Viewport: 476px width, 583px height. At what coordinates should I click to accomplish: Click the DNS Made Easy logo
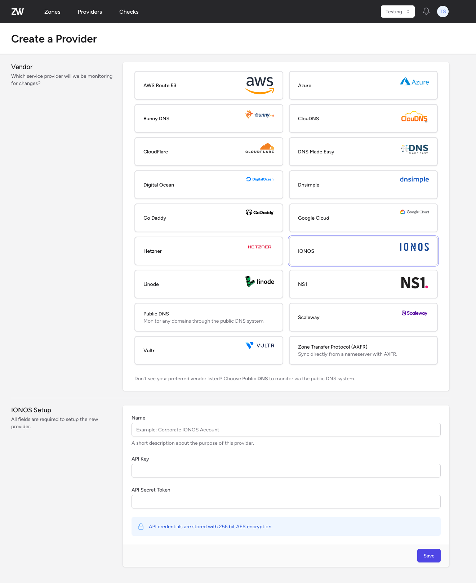coord(414,149)
